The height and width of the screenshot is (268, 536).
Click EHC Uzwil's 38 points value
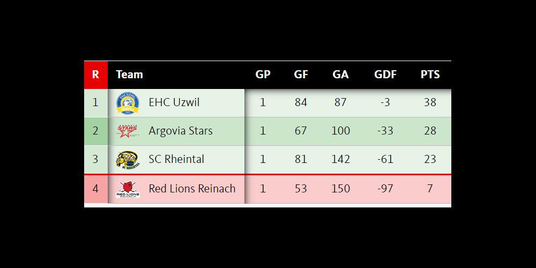pos(430,102)
